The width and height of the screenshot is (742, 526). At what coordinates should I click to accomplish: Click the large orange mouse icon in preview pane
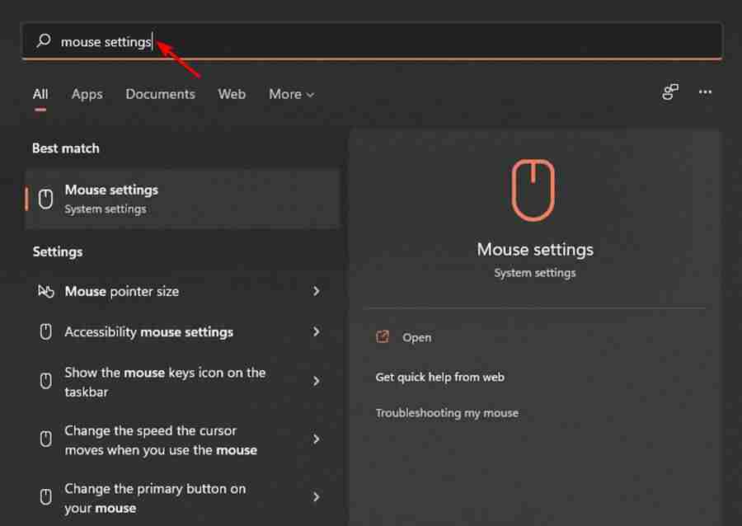[534, 188]
